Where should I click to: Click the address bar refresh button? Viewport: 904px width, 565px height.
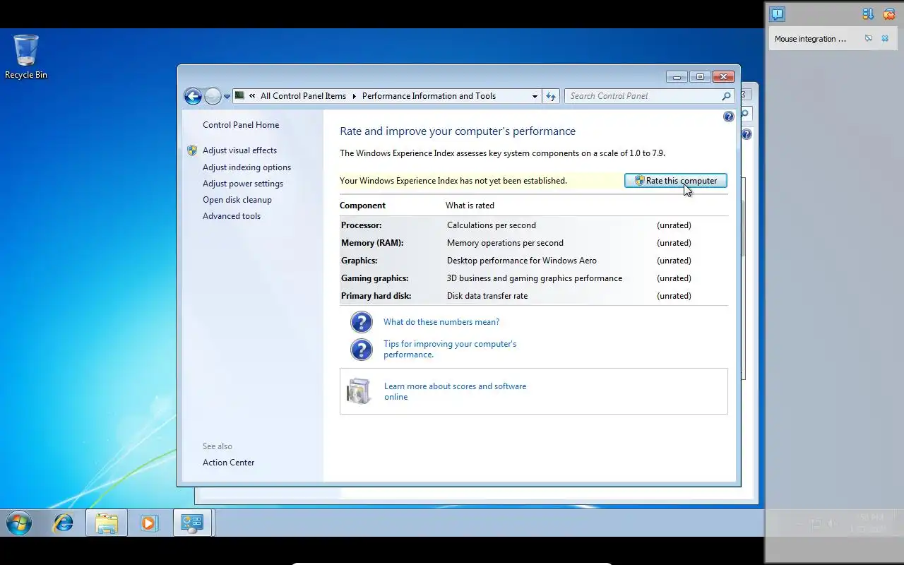pyautogui.click(x=551, y=96)
